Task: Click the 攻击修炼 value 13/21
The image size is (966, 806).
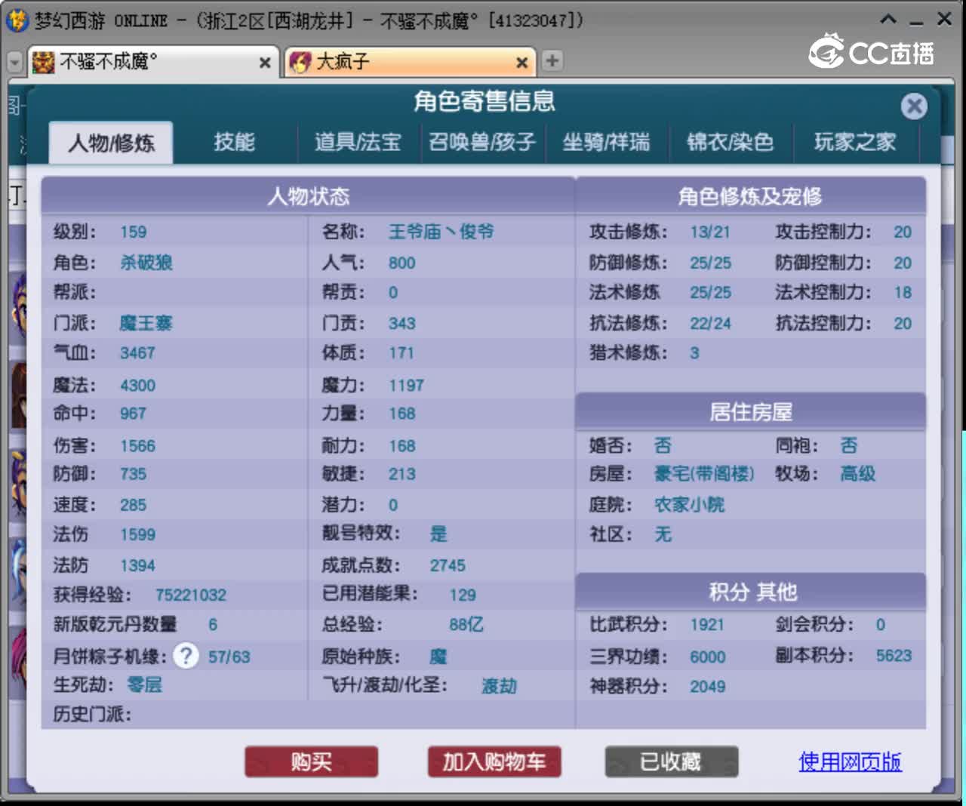Action: coord(710,232)
